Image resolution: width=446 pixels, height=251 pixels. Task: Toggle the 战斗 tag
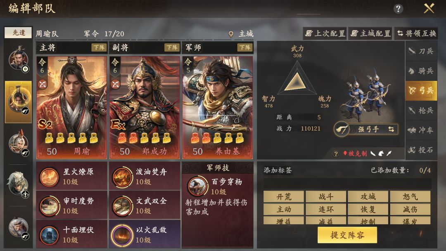(x=326, y=197)
